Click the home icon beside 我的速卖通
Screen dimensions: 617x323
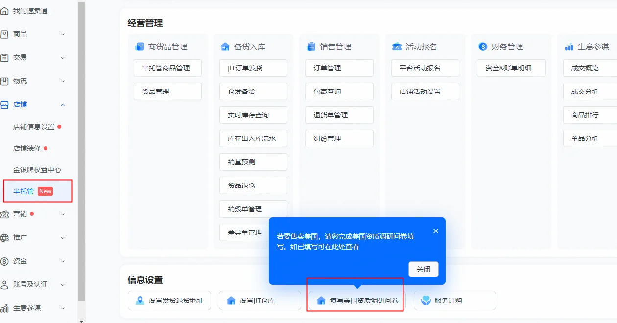(x=4, y=11)
